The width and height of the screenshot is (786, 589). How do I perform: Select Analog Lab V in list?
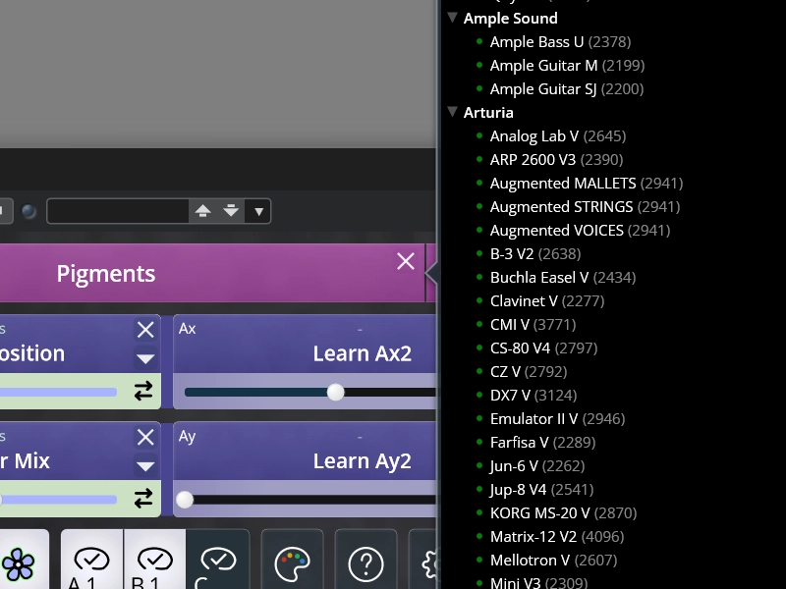pyautogui.click(x=557, y=136)
